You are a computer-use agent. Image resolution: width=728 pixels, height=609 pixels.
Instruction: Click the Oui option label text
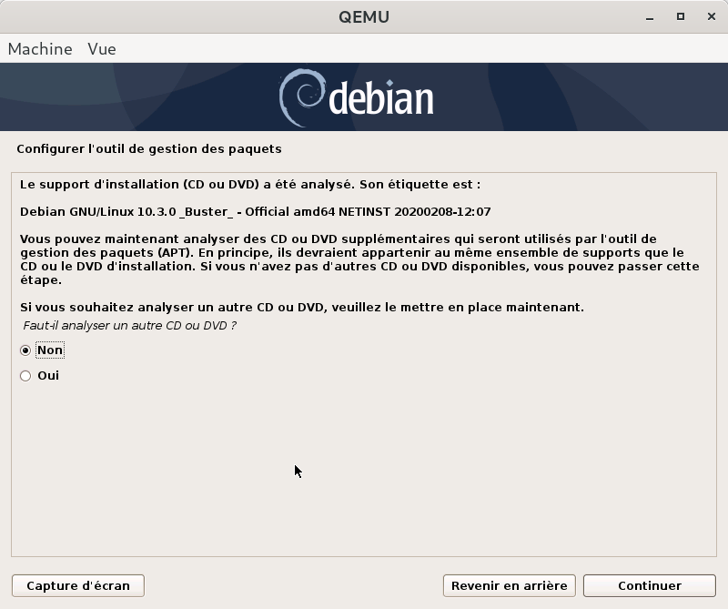tap(48, 376)
